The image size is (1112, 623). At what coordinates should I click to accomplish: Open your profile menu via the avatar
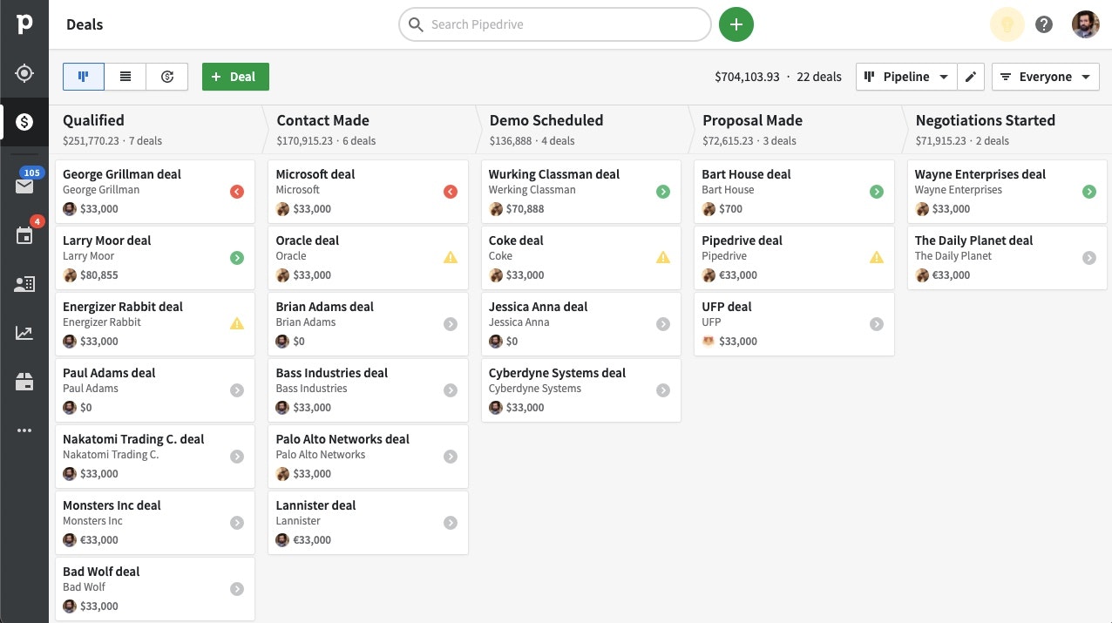[1085, 24]
